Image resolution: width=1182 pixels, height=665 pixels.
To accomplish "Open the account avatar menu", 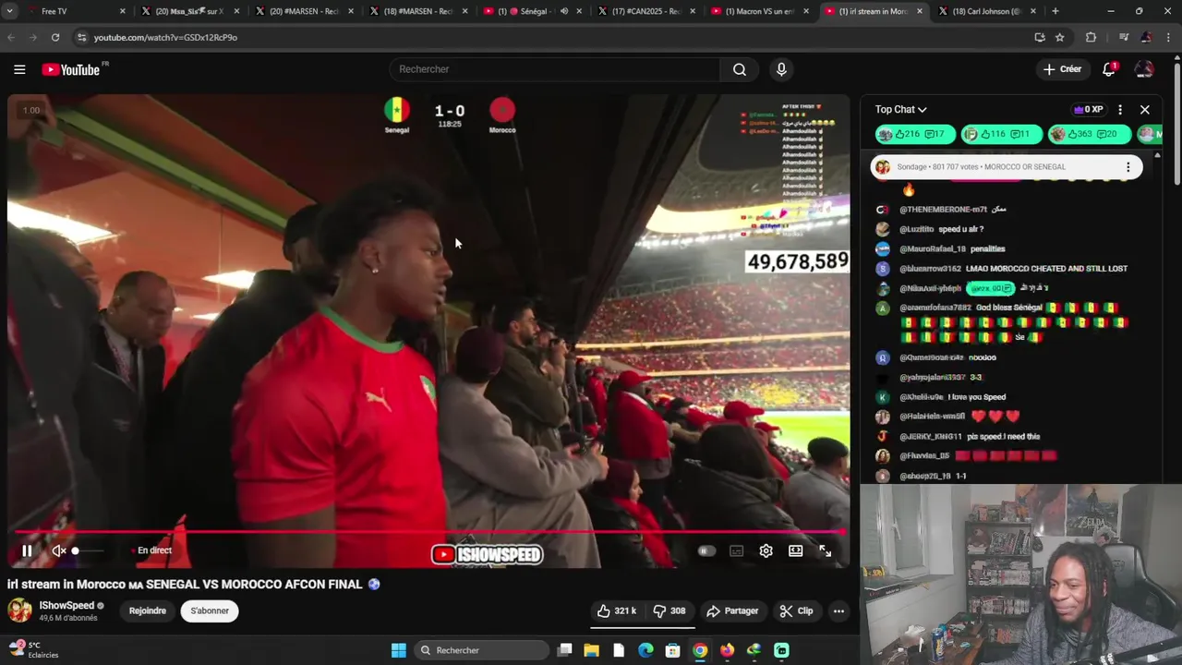I will (x=1144, y=69).
